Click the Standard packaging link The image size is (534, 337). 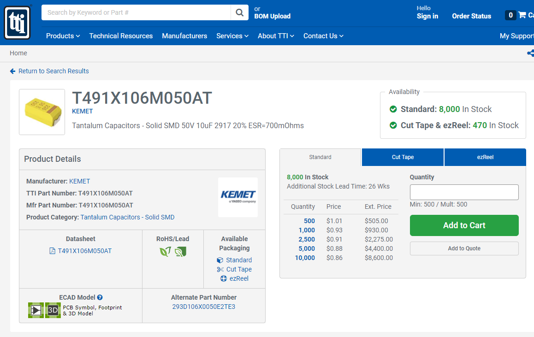click(x=239, y=260)
